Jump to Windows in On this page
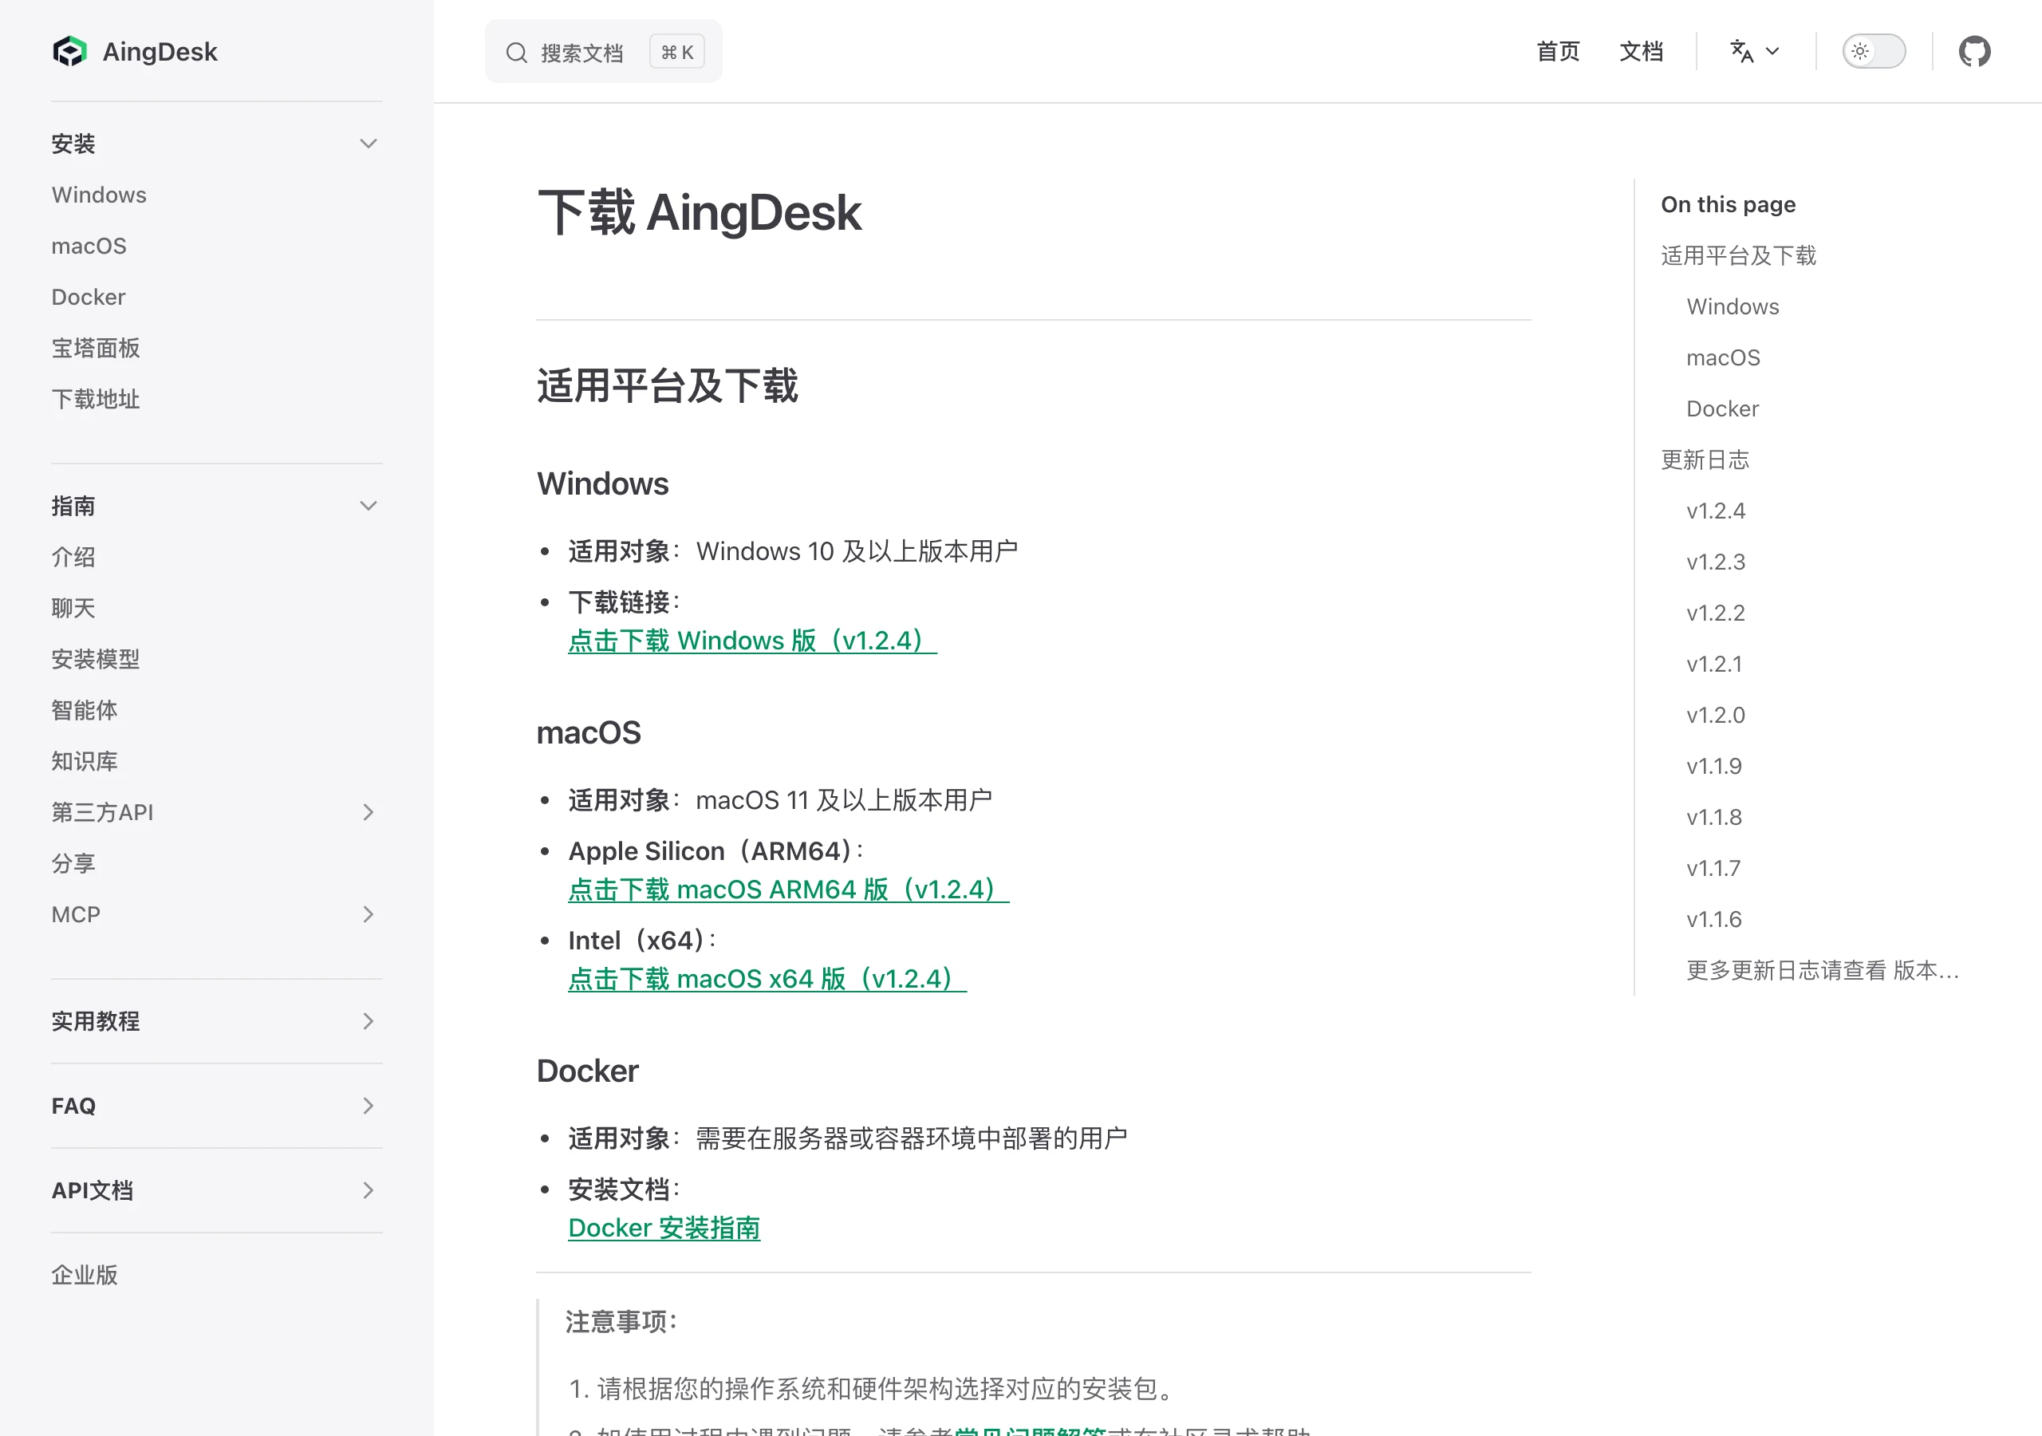Image resolution: width=2042 pixels, height=1436 pixels. coord(1733,306)
